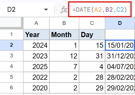Select month cell B6 containing 2
Viewport: 135px width, 95px height.
[64, 88]
